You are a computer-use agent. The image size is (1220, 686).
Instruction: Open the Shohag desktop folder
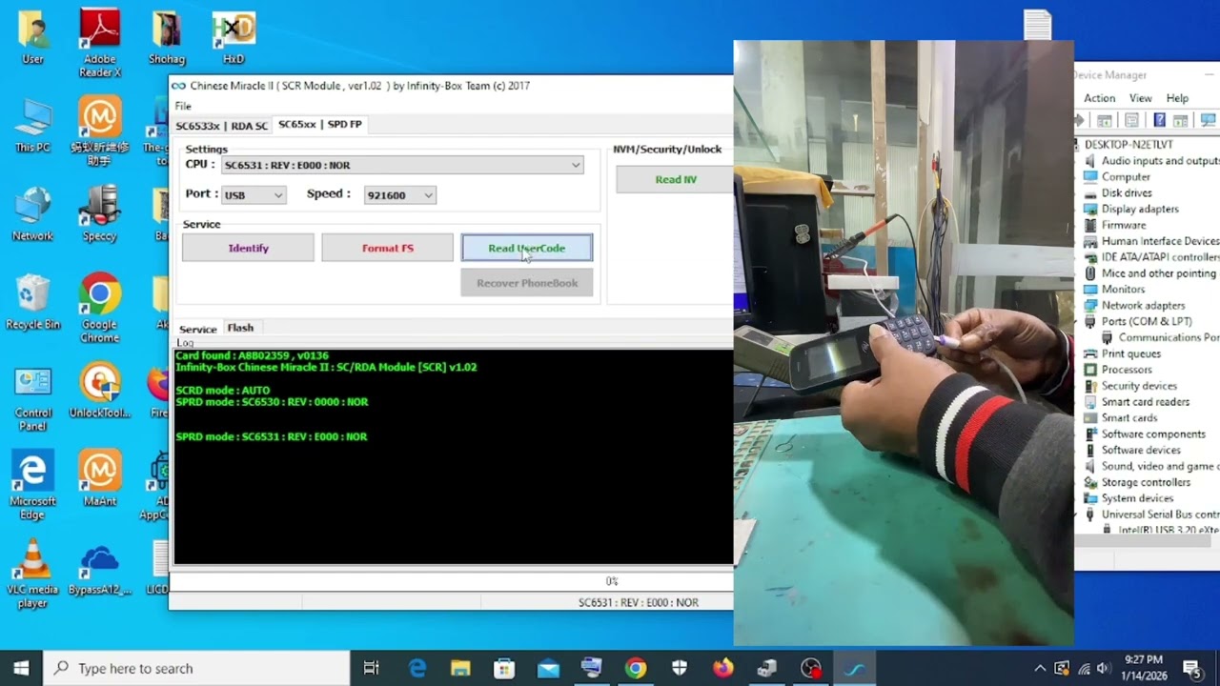tap(167, 38)
